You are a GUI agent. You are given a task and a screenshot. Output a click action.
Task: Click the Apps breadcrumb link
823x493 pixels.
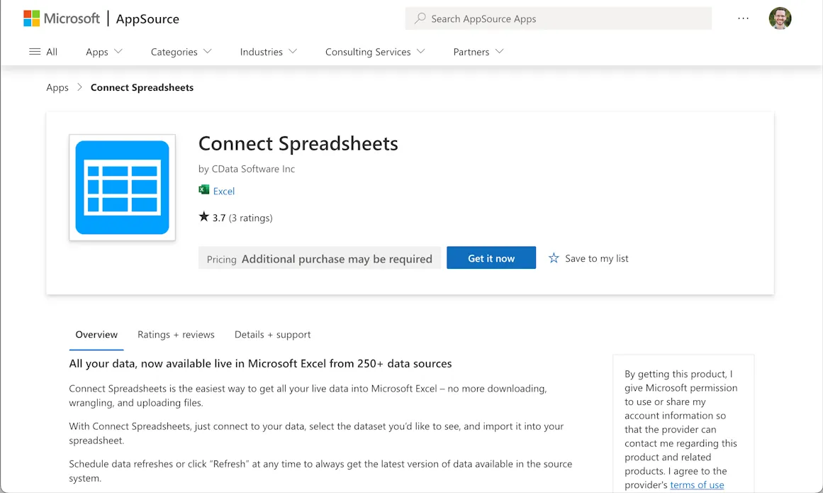(57, 87)
